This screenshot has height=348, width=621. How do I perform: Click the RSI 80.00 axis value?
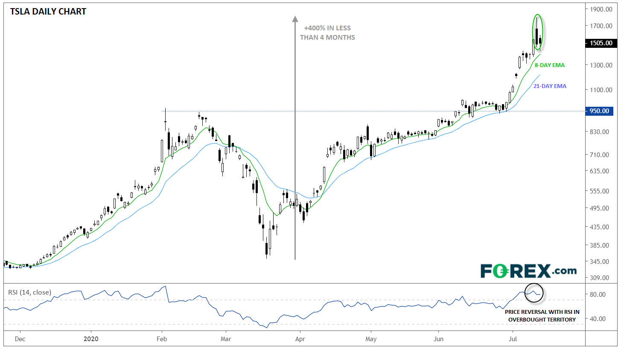coord(598,294)
